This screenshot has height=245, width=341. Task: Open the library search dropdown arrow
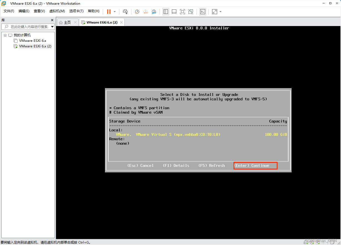coord(52,27)
